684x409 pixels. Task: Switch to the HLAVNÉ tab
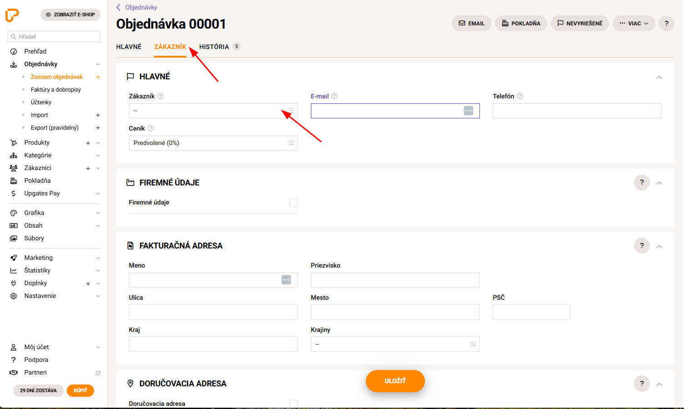(x=129, y=47)
